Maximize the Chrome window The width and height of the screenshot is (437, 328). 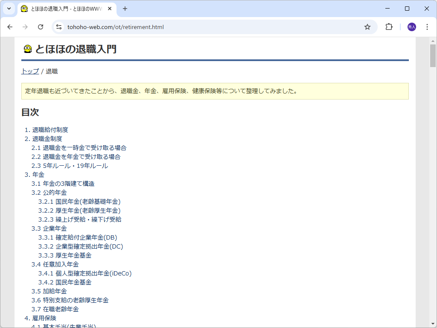point(407,9)
